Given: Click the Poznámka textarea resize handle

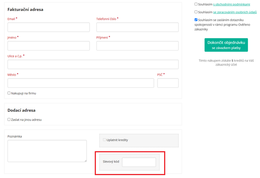Looking at the screenshot, I should [86, 161].
